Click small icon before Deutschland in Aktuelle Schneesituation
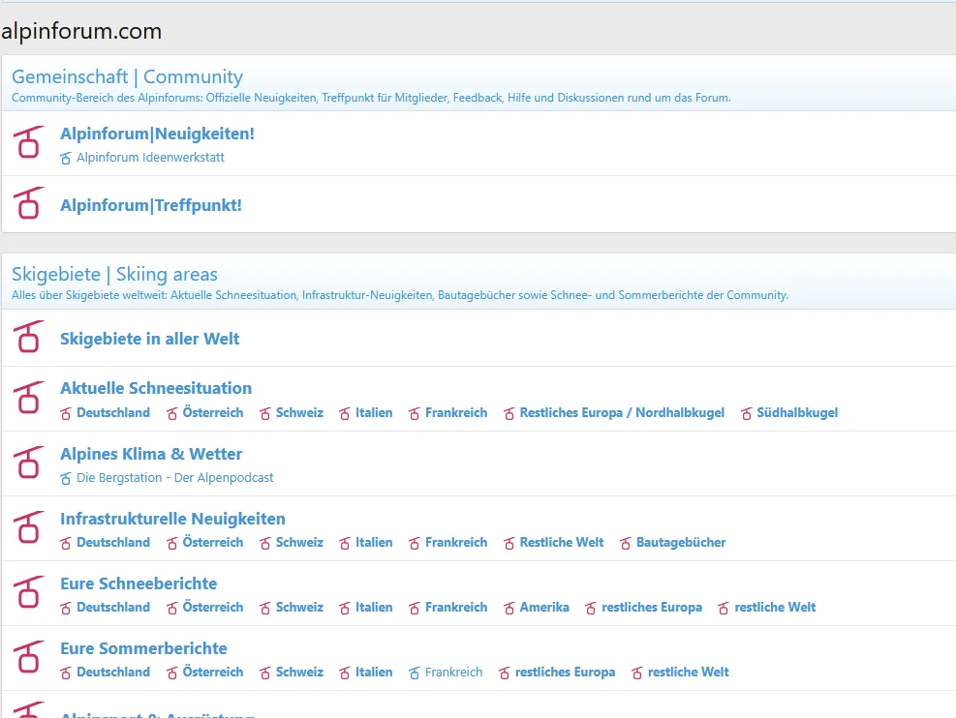Screen dimensions: 956x718 click(66, 413)
